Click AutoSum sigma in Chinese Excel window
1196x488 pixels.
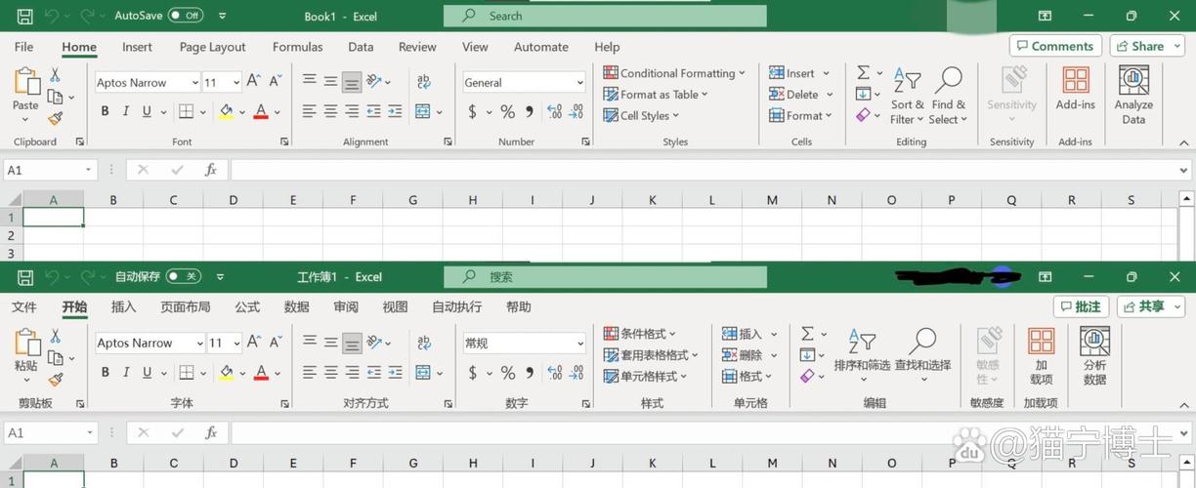pyautogui.click(x=808, y=334)
